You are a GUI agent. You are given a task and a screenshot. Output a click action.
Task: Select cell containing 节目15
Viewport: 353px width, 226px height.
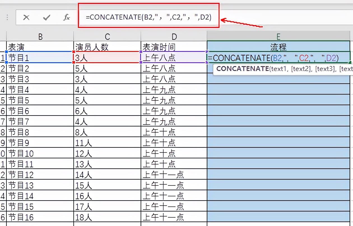(40, 206)
